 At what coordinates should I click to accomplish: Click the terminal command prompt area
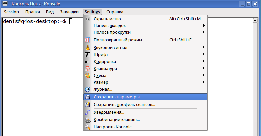pos(40,67)
